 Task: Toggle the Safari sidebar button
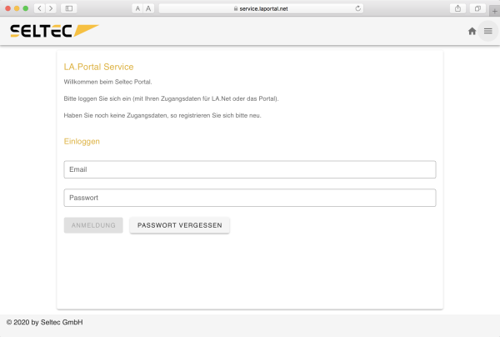pos(69,8)
